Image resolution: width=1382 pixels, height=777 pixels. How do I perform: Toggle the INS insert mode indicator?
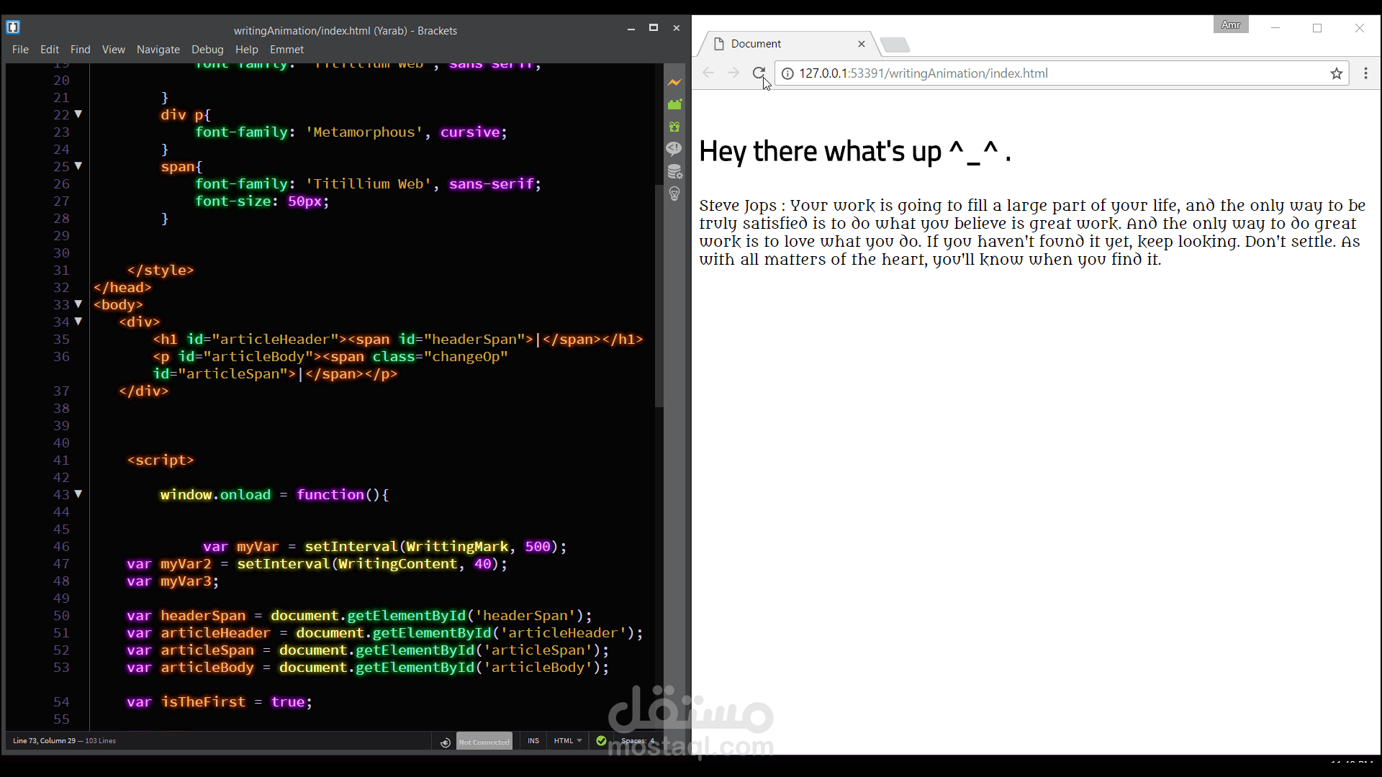coord(533,741)
